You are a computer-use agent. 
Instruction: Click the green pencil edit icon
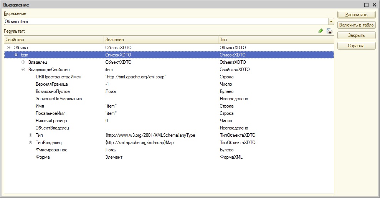pyautogui.click(x=321, y=31)
